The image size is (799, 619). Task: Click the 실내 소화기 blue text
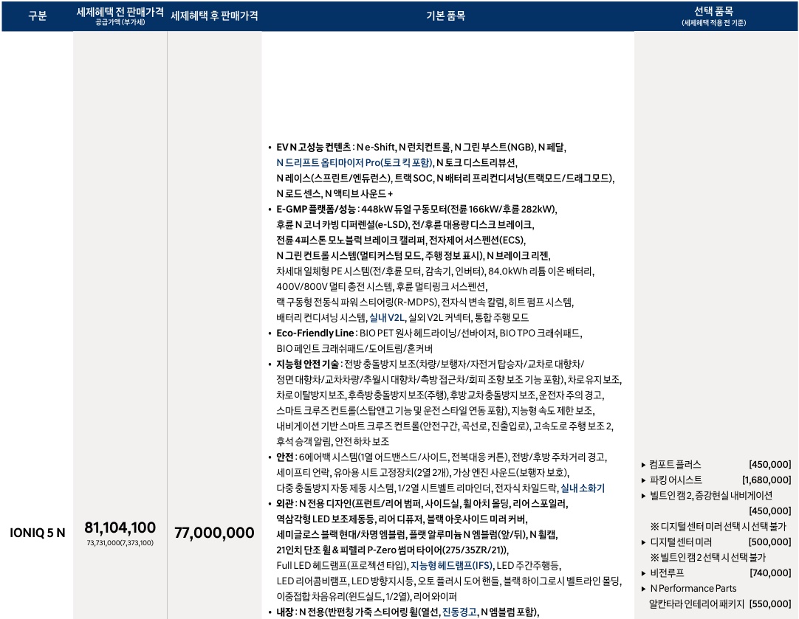(x=583, y=488)
